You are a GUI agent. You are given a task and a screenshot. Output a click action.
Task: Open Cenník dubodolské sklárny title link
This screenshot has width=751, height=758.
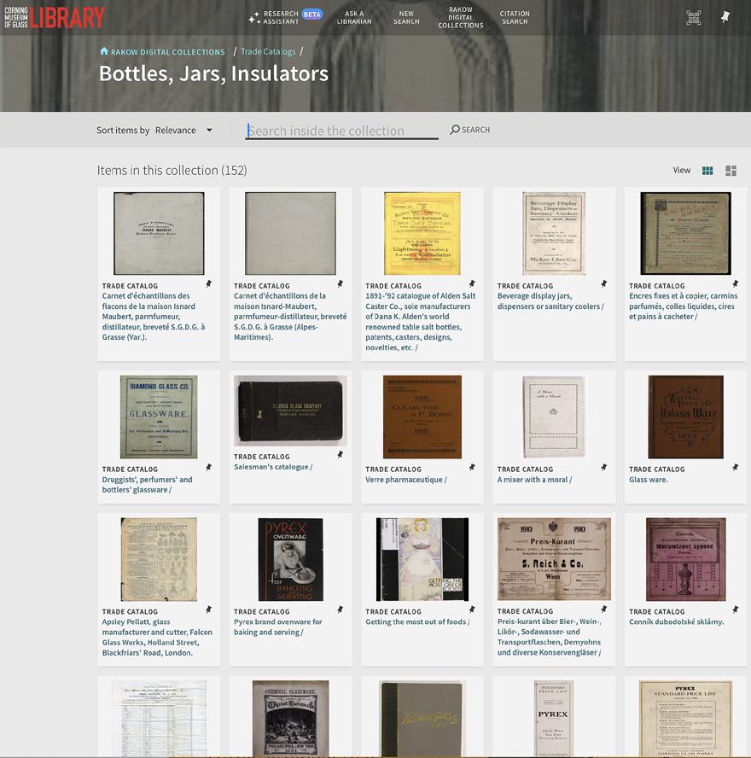(676, 621)
